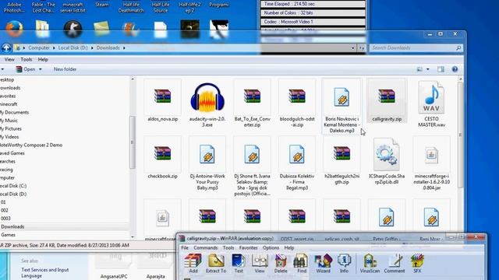Click file list scroll up arrow

(x=460, y=79)
